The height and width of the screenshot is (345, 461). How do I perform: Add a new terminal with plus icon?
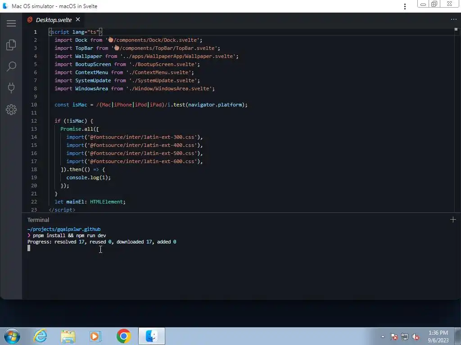tap(453, 219)
